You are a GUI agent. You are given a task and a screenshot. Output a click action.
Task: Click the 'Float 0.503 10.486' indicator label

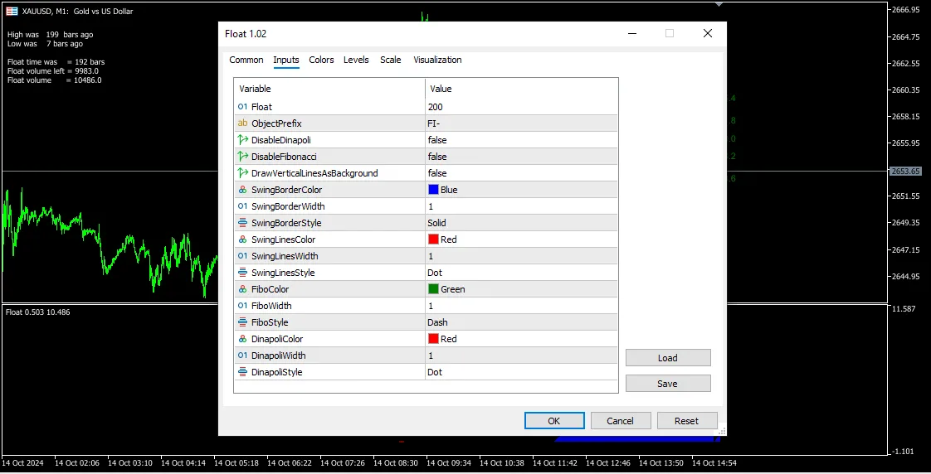point(38,312)
